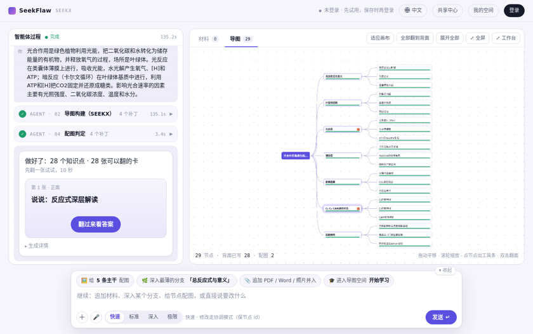Enter fullscreen with 全屏 button
The height and width of the screenshot is (334, 533).
(477, 37)
